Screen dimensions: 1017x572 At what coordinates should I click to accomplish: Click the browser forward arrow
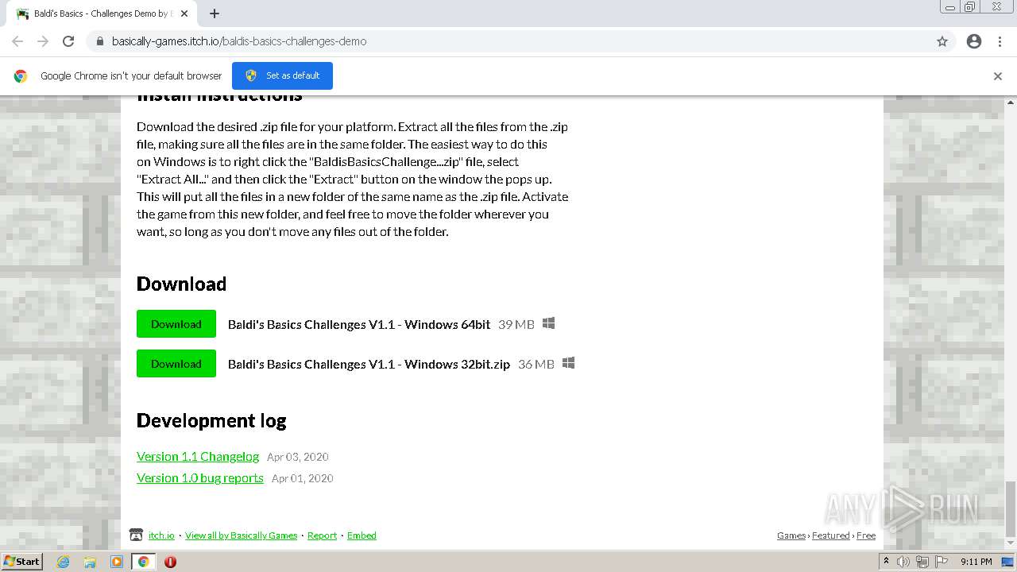(x=43, y=41)
